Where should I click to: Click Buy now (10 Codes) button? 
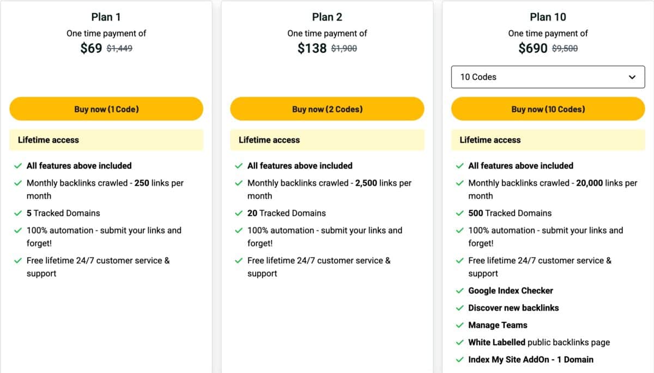(548, 109)
